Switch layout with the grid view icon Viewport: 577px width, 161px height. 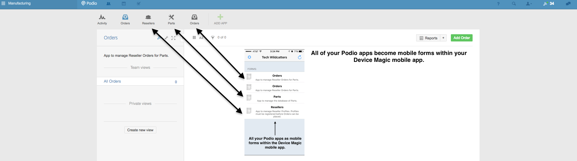coord(194,38)
